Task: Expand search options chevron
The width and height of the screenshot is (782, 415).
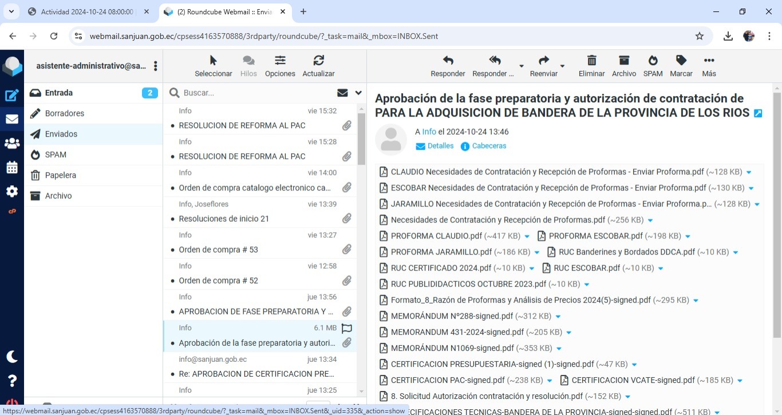Action: (358, 93)
